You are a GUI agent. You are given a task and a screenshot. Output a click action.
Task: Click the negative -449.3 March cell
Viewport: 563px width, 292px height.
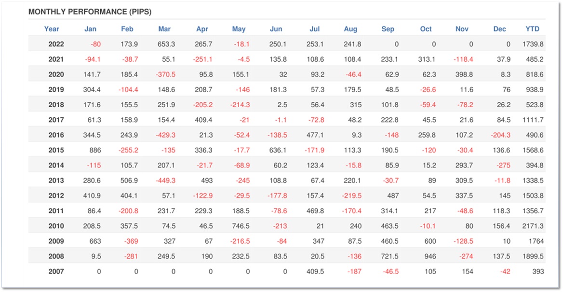(166, 181)
